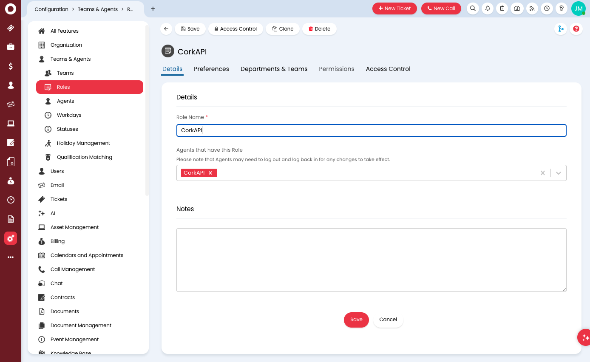The height and width of the screenshot is (362, 590).
Task: Click the red Save button at bottom
Action: pyautogui.click(x=356, y=320)
